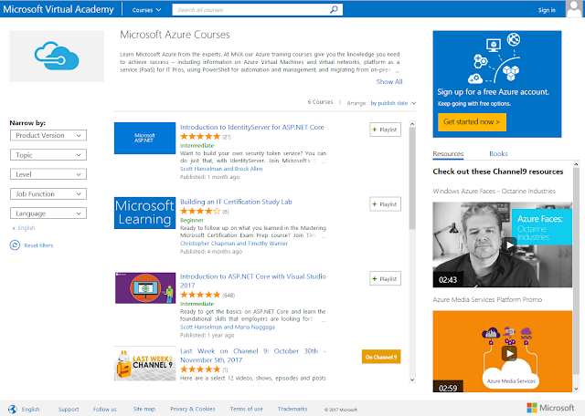Click Azure Media Services Platform Promo title
585x416 pixels.
click(487, 299)
